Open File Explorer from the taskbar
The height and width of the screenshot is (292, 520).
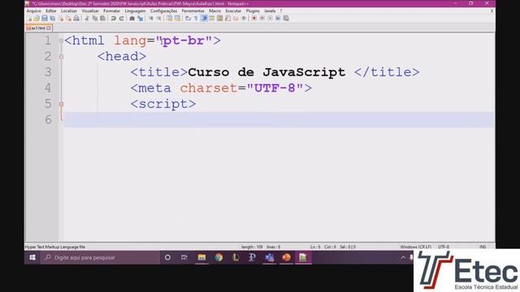(x=201, y=257)
